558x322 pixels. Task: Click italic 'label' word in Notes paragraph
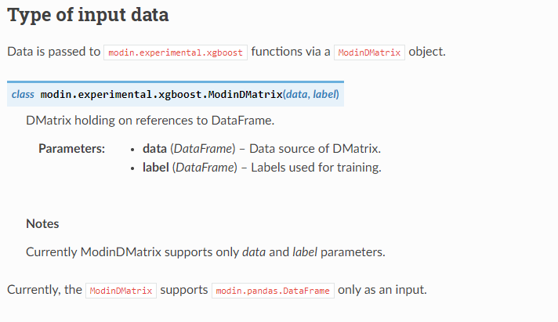click(x=305, y=252)
